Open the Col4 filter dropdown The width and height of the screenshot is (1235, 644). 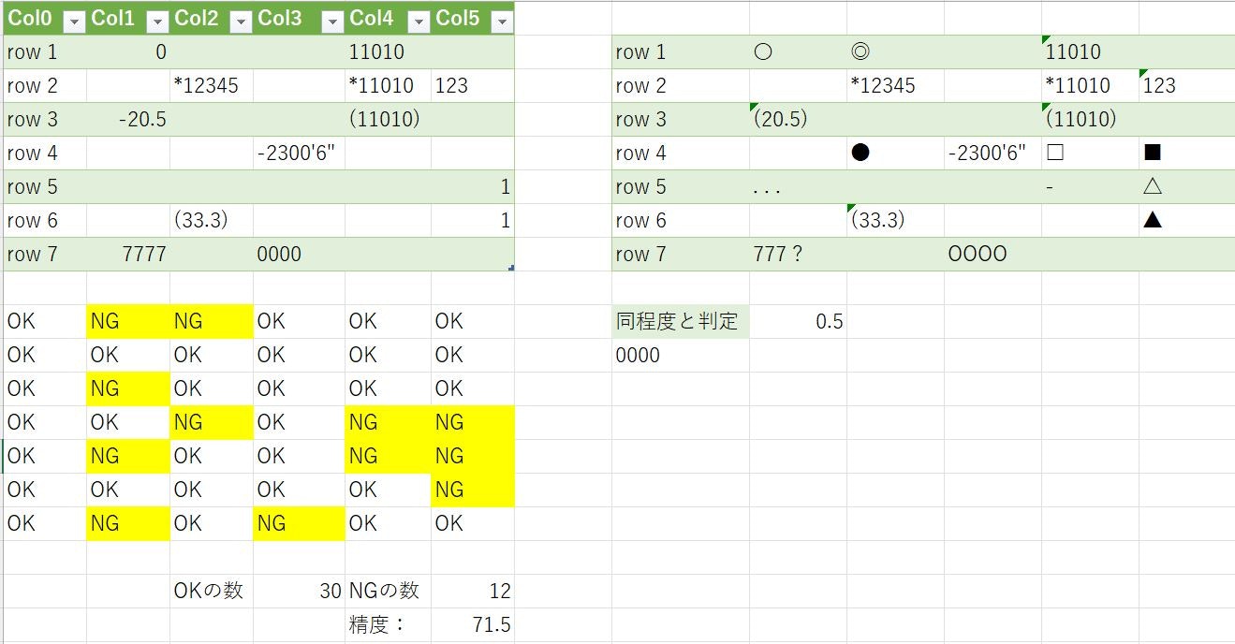pyautogui.click(x=419, y=21)
